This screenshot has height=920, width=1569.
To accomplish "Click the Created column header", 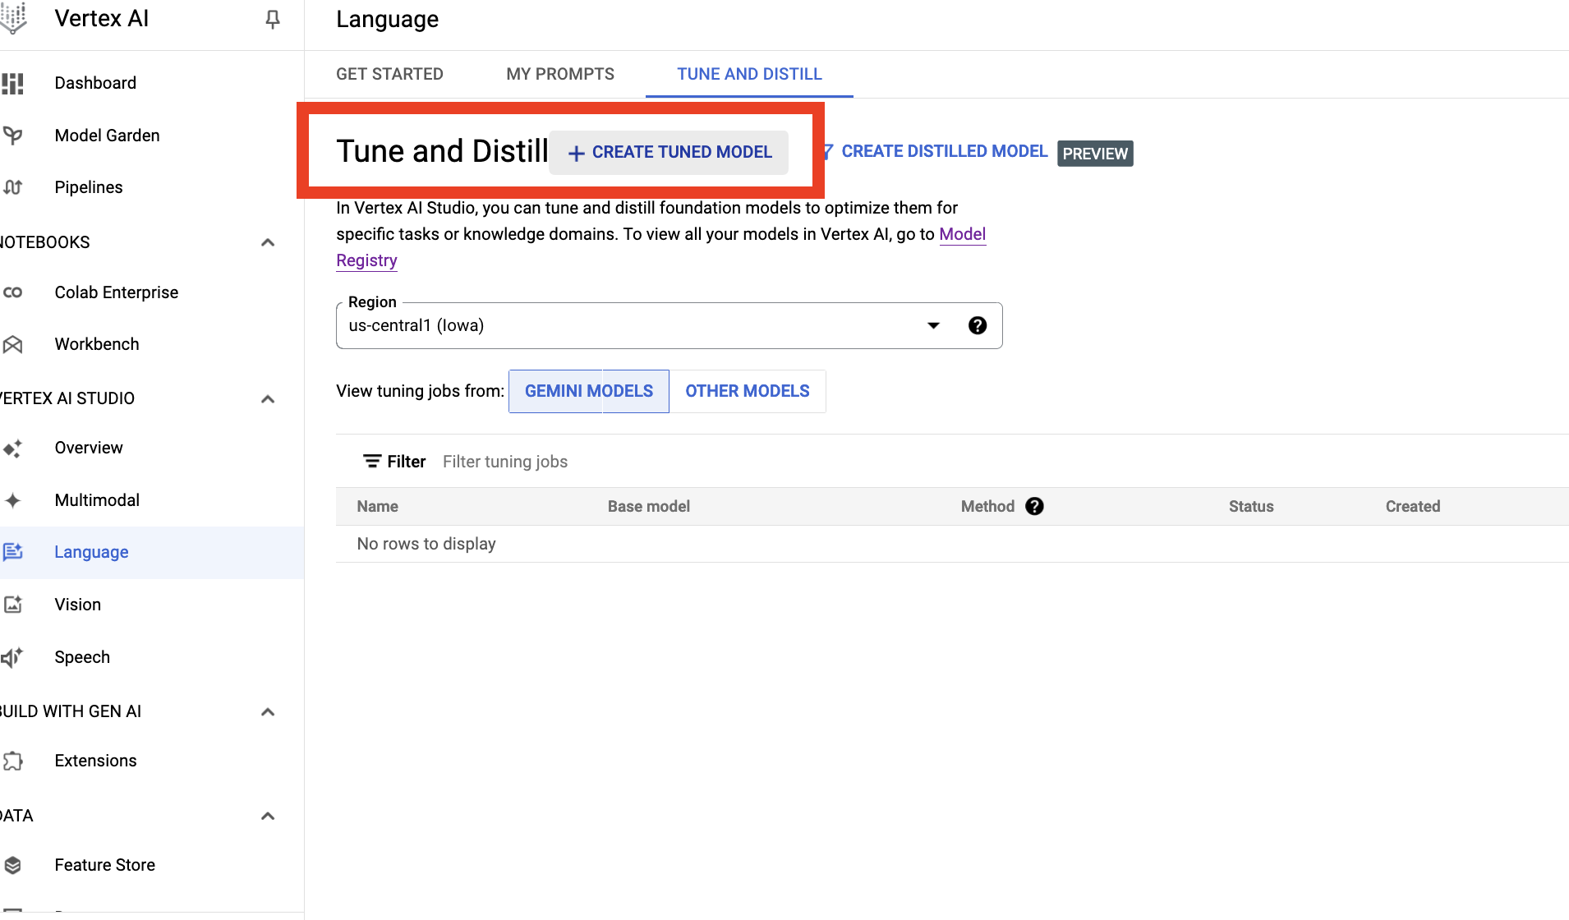I will pyautogui.click(x=1413, y=507).
